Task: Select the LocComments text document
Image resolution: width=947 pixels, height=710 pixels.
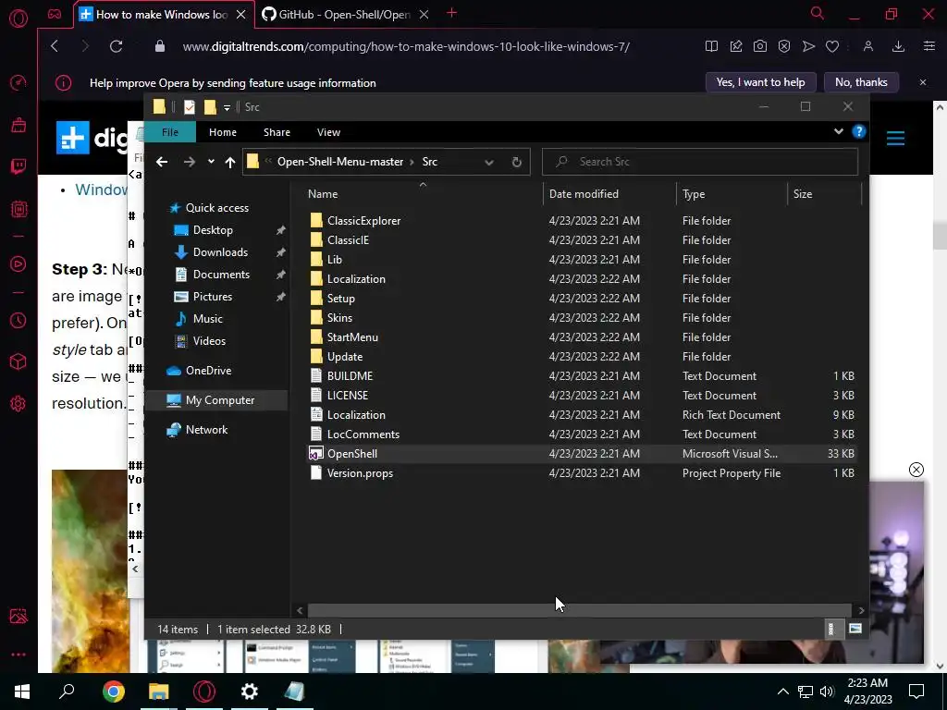Action: [363, 435]
